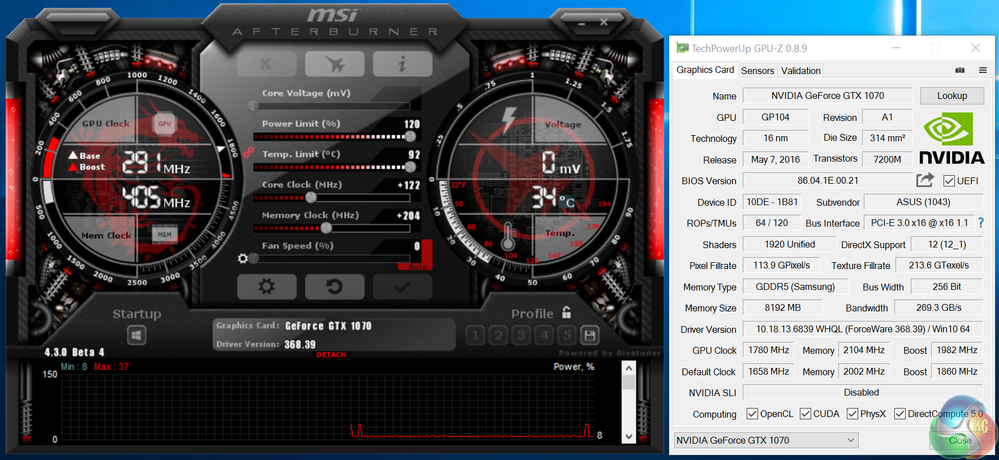Switch to the Validation tab
This screenshot has width=999, height=460.
click(800, 71)
